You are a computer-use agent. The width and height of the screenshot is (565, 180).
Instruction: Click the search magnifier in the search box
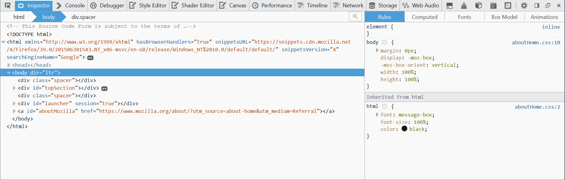[x=355, y=16]
